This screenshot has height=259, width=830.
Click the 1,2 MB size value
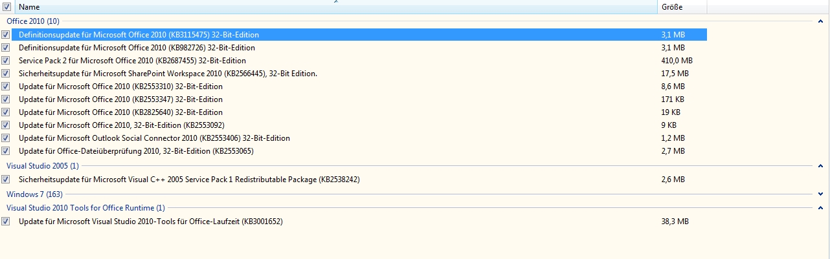click(x=673, y=138)
